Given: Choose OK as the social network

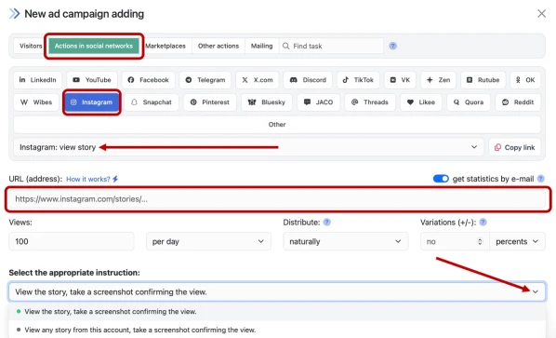Looking at the screenshot, I should point(525,80).
